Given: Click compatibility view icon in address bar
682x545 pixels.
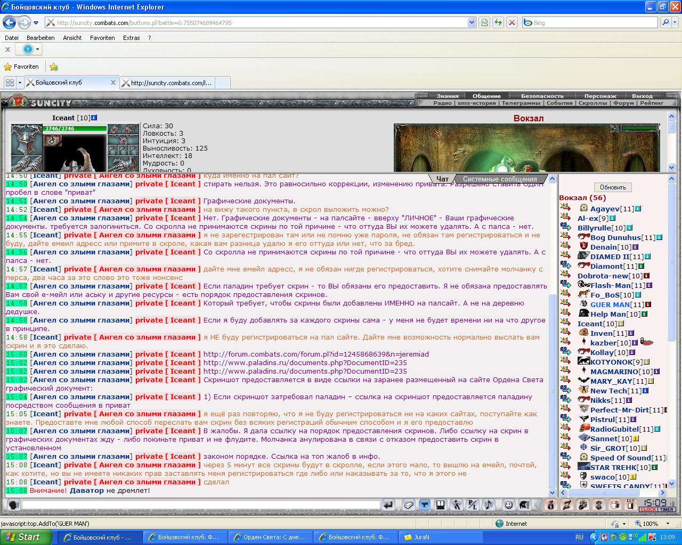Looking at the screenshot, I should tap(484, 23).
